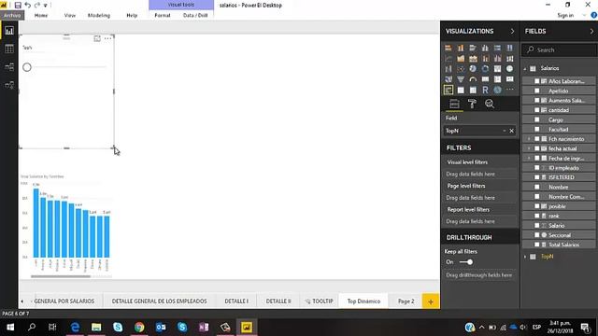Expand the fecha actual date hierarchy
The height and width of the screenshot is (336, 598).
529,148
